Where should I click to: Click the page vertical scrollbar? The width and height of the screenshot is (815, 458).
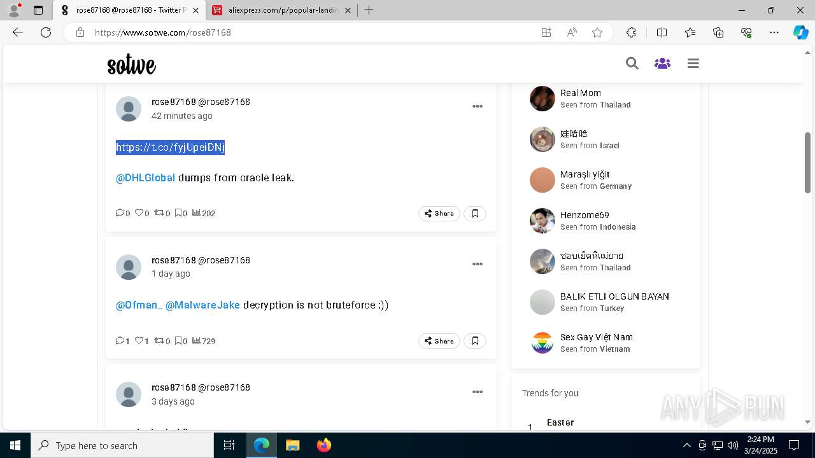807,162
